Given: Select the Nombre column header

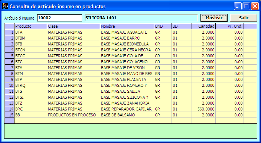Looking at the screenshot, I should pyautogui.click(x=127, y=26).
